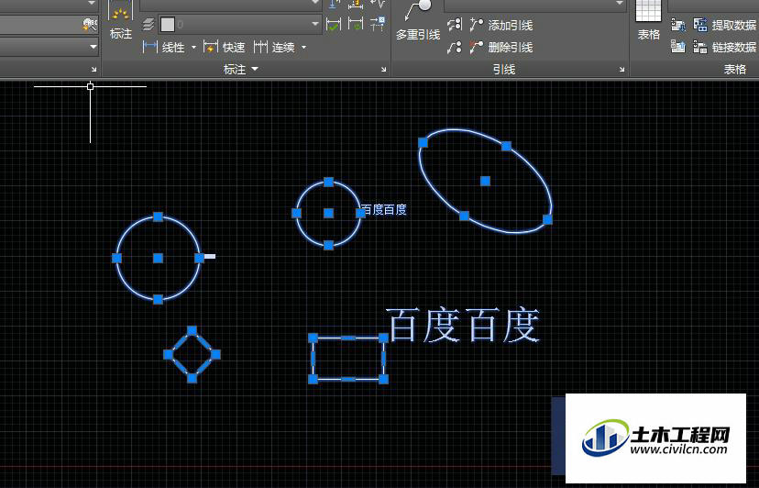
Task: Open 标注 panel dialog launcher arrow
Action: tap(383, 70)
